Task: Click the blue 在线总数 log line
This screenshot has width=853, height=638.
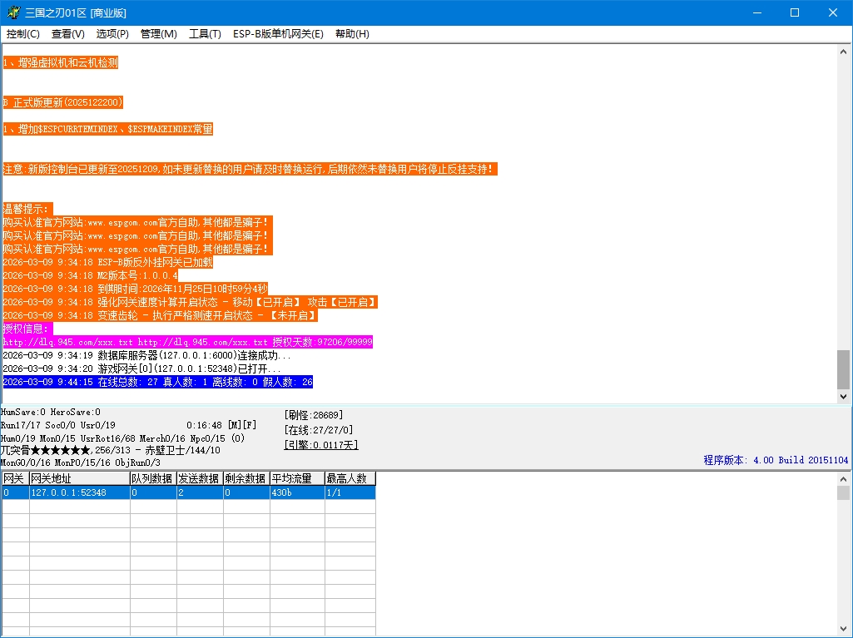Action: [x=158, y=382]
